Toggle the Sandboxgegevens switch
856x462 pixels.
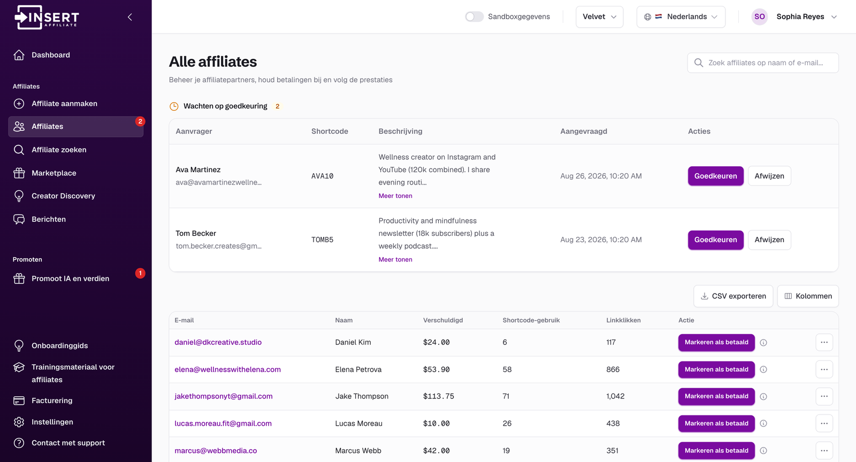[x=474, y=17]
